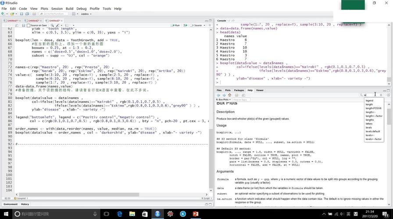
Task: Click the editor toolbar save icon
Action: 24,25
